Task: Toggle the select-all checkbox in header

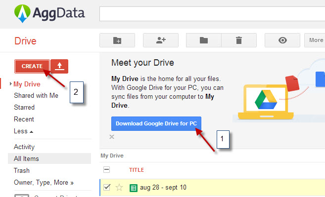Action: [106, 170]
